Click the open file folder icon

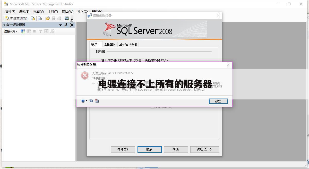47,18
